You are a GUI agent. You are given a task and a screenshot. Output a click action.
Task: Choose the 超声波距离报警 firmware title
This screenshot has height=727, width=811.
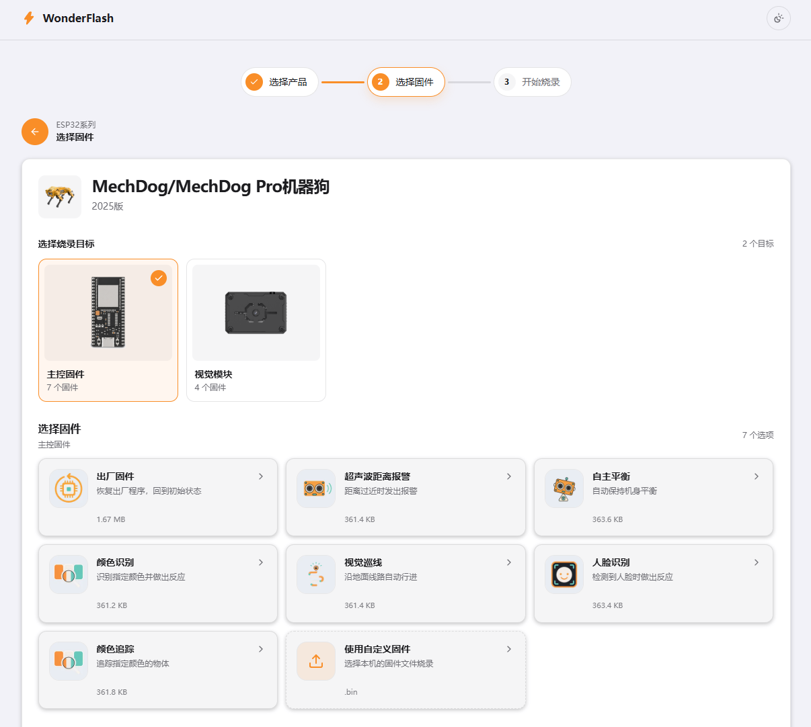click(377, 476)
